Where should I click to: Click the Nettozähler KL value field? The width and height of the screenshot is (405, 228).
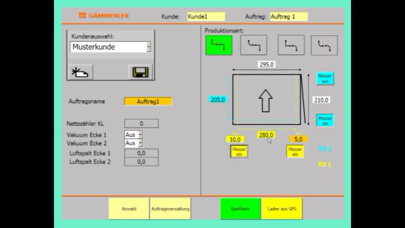141,123
